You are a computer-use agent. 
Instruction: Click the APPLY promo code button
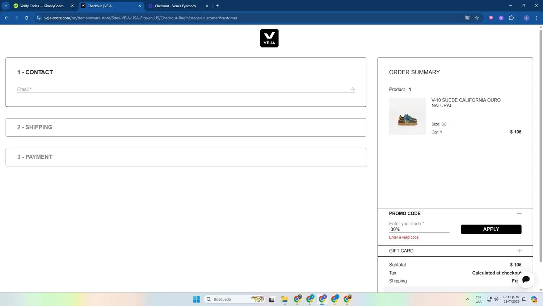[x=491, y=229]
